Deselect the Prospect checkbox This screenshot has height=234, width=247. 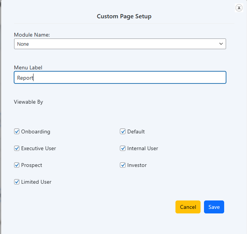tap(17, 165)
